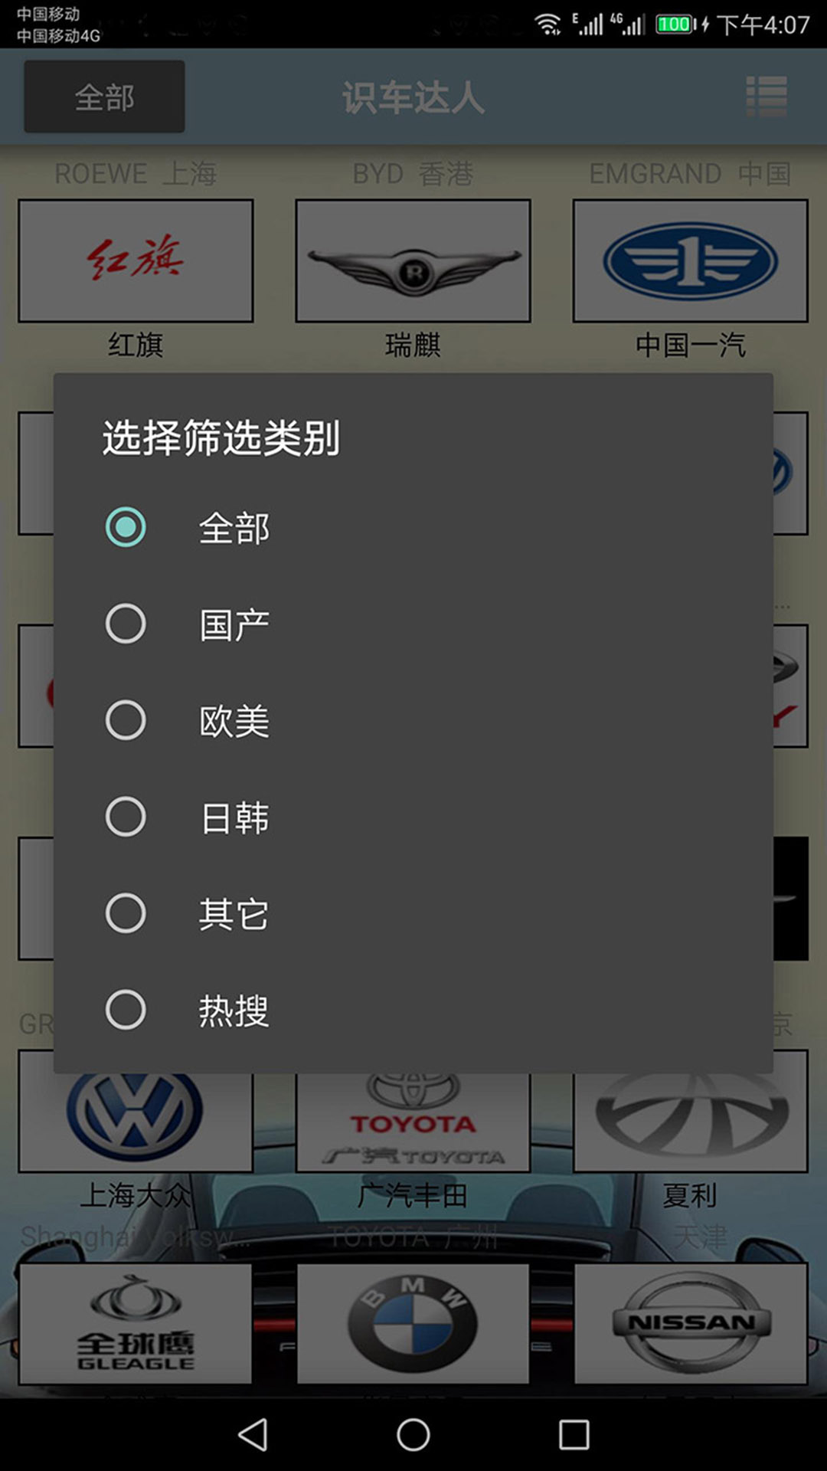Tap the Android home navigation button
Screen dimensions: 827x1471
413,1434
